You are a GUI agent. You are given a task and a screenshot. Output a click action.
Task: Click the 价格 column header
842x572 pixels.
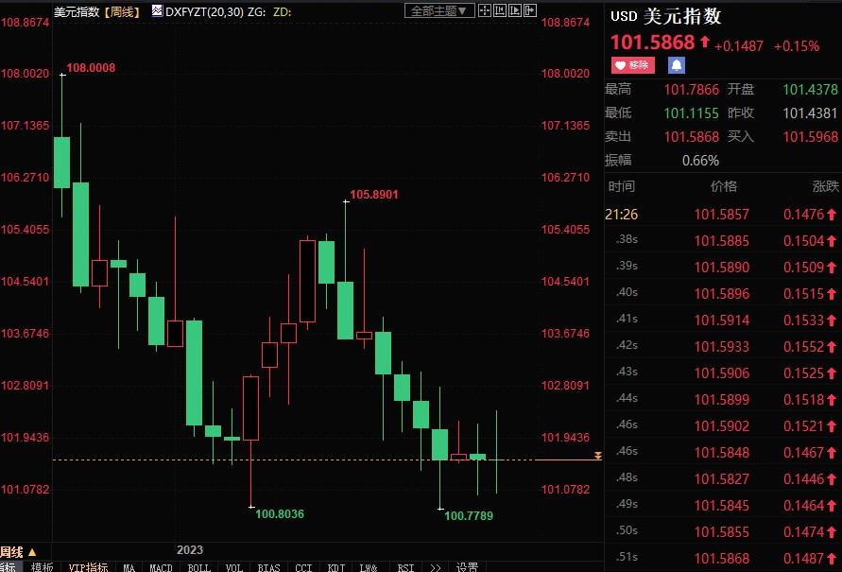(724, 186)
